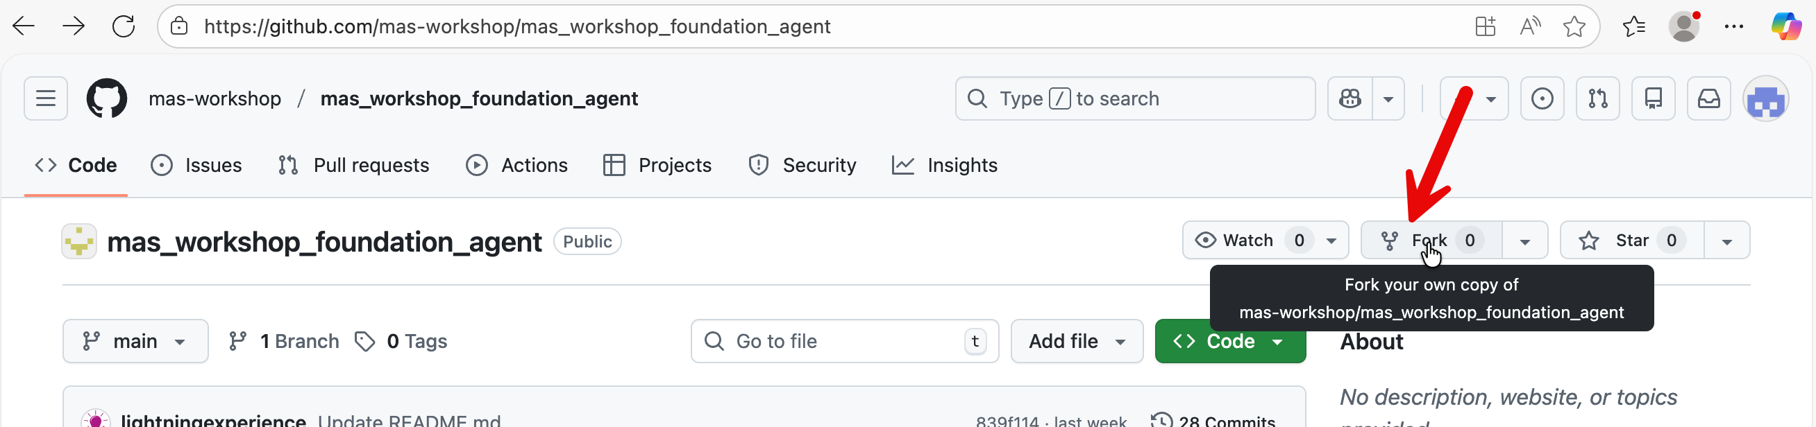1816x427 pixels.
Task: Open the main branch selector
Action: 135,341
